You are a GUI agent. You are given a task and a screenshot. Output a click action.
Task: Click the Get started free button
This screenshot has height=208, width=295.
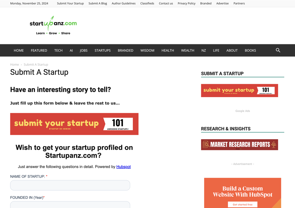click(242, 205)
